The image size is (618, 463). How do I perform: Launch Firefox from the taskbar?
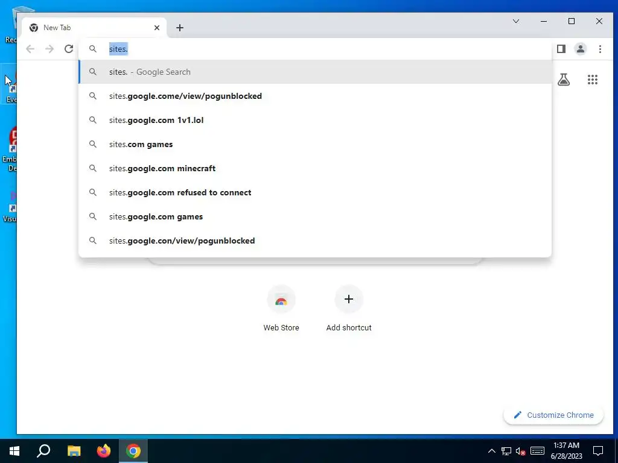tap(104, 451)
